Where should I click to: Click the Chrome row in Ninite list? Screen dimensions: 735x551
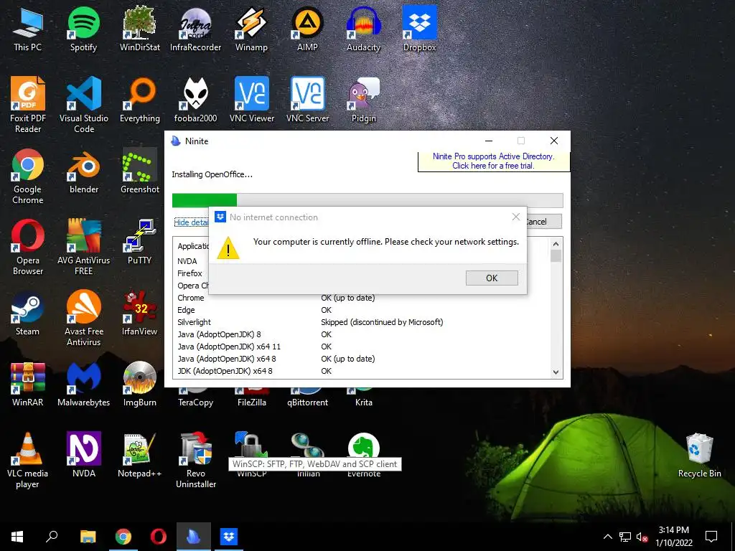pyautogui.click(x=361, y=298)
